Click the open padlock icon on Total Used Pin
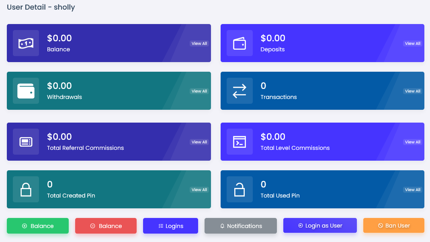Viewport: 430px width, 242px height. pos(240,190)
